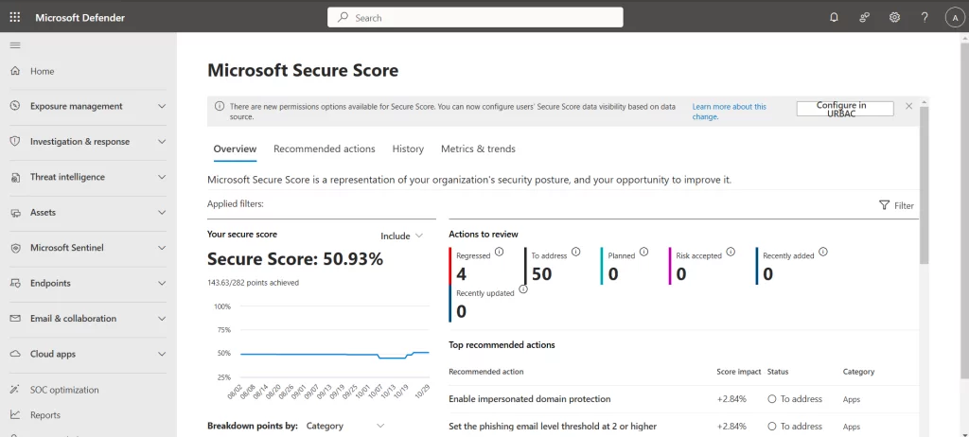Screen dimensions: 969x437
Task: Collapse the navigation hamburger menu
Action: point(15,45)
